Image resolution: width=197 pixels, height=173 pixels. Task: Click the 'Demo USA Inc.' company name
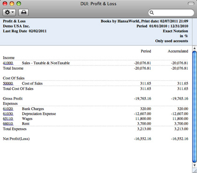(16, 26)
